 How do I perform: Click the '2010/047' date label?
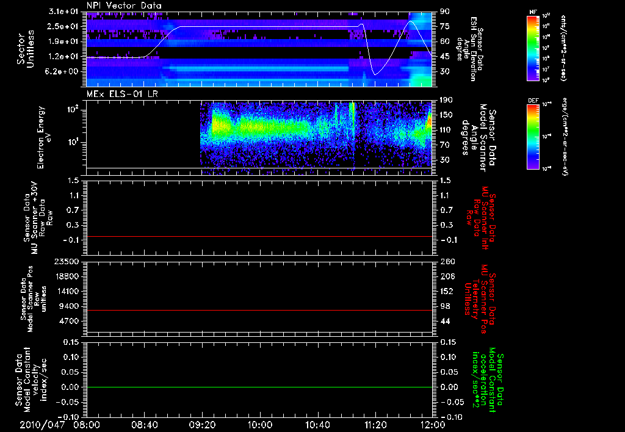pos(42,425)
